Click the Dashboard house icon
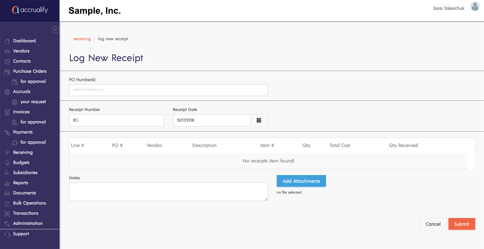484x249 pixels. [x=7, y=41]
